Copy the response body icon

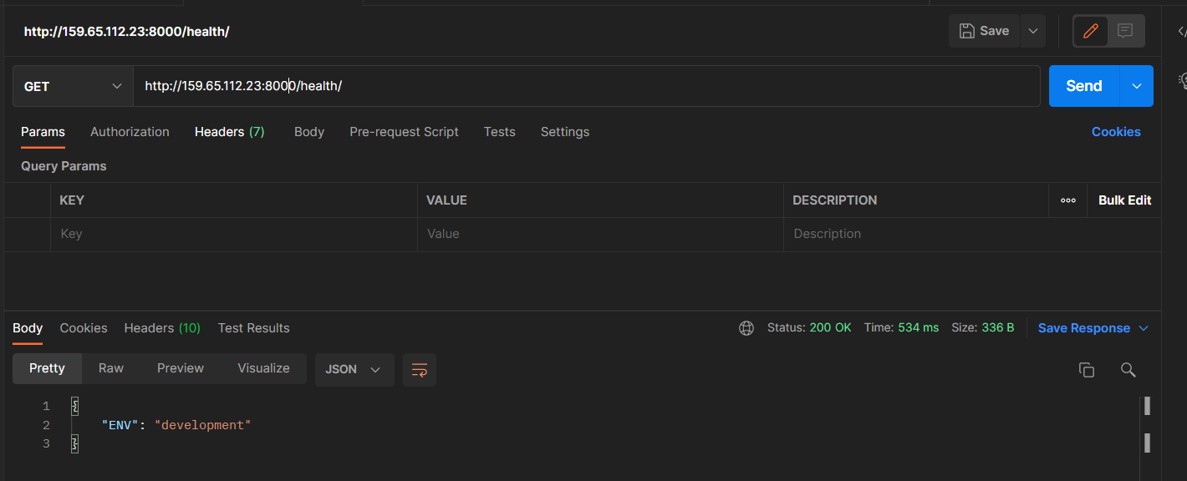pos(1087,369)
